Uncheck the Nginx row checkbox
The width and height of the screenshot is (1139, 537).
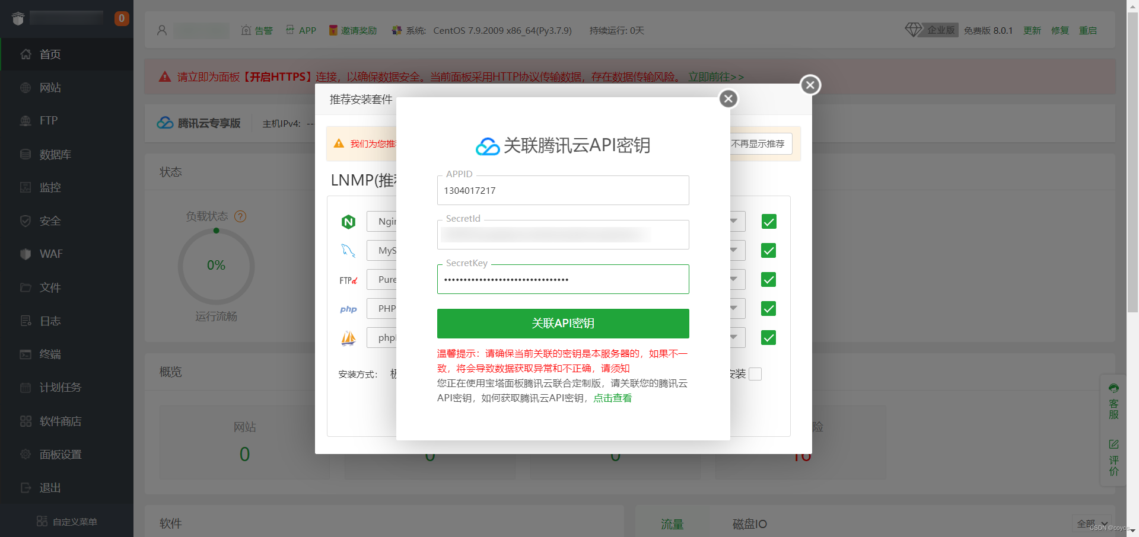click(769, 222)
